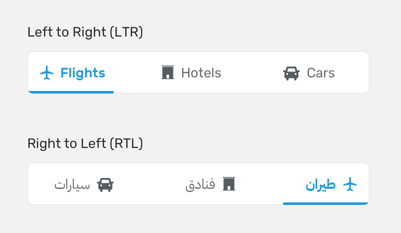Click the hotel building icon beside فنادق
401x233 pixels.
pos(229,184)
